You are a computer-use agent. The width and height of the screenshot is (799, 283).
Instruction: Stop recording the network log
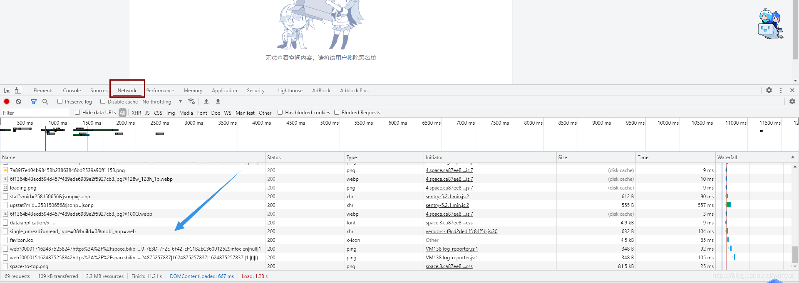pyautogui.click(x=7, y=101)
